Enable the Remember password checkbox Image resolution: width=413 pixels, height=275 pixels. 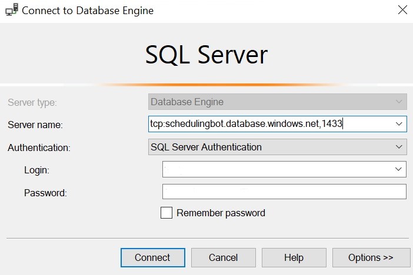[x=166, y=213]
